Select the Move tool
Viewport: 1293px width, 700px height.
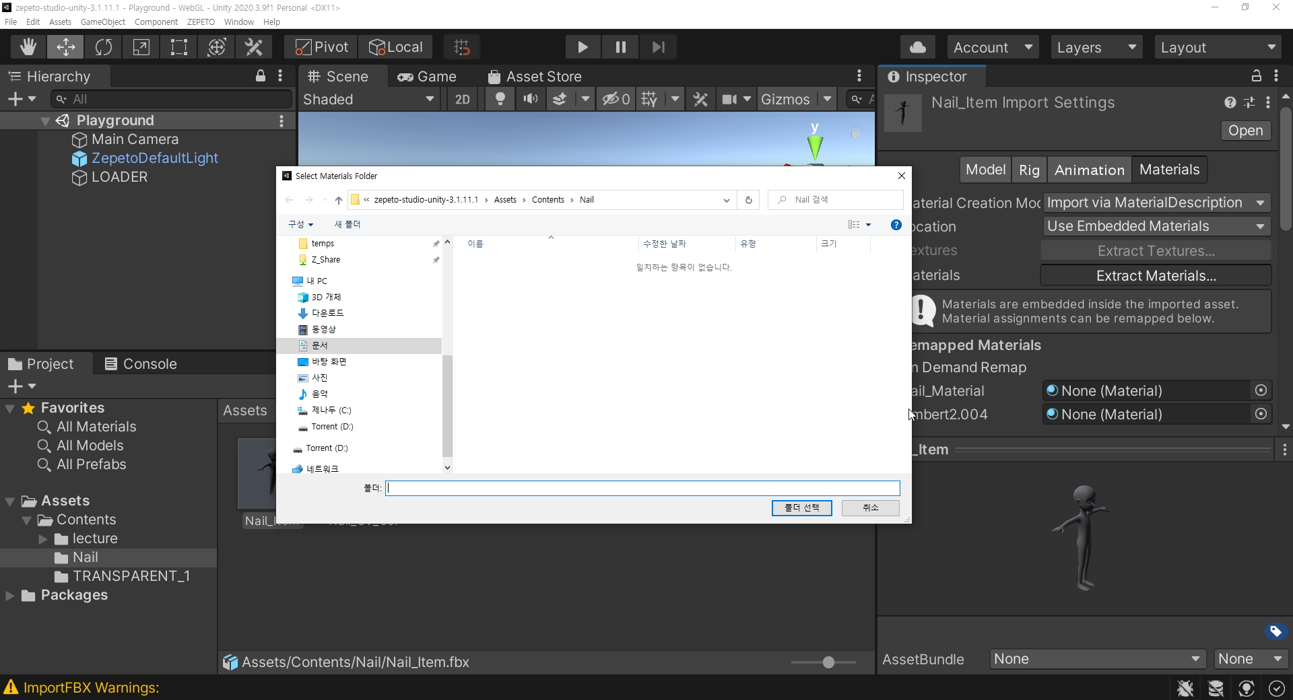65,47
